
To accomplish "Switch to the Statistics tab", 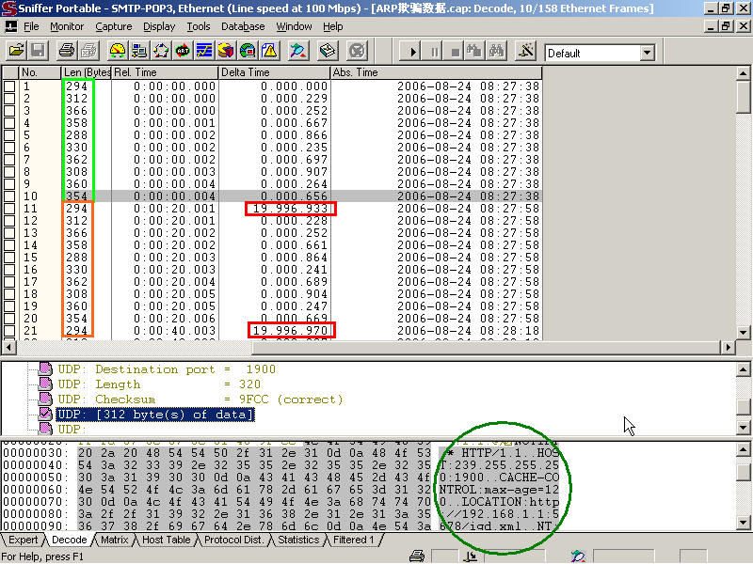I will 297,540.
